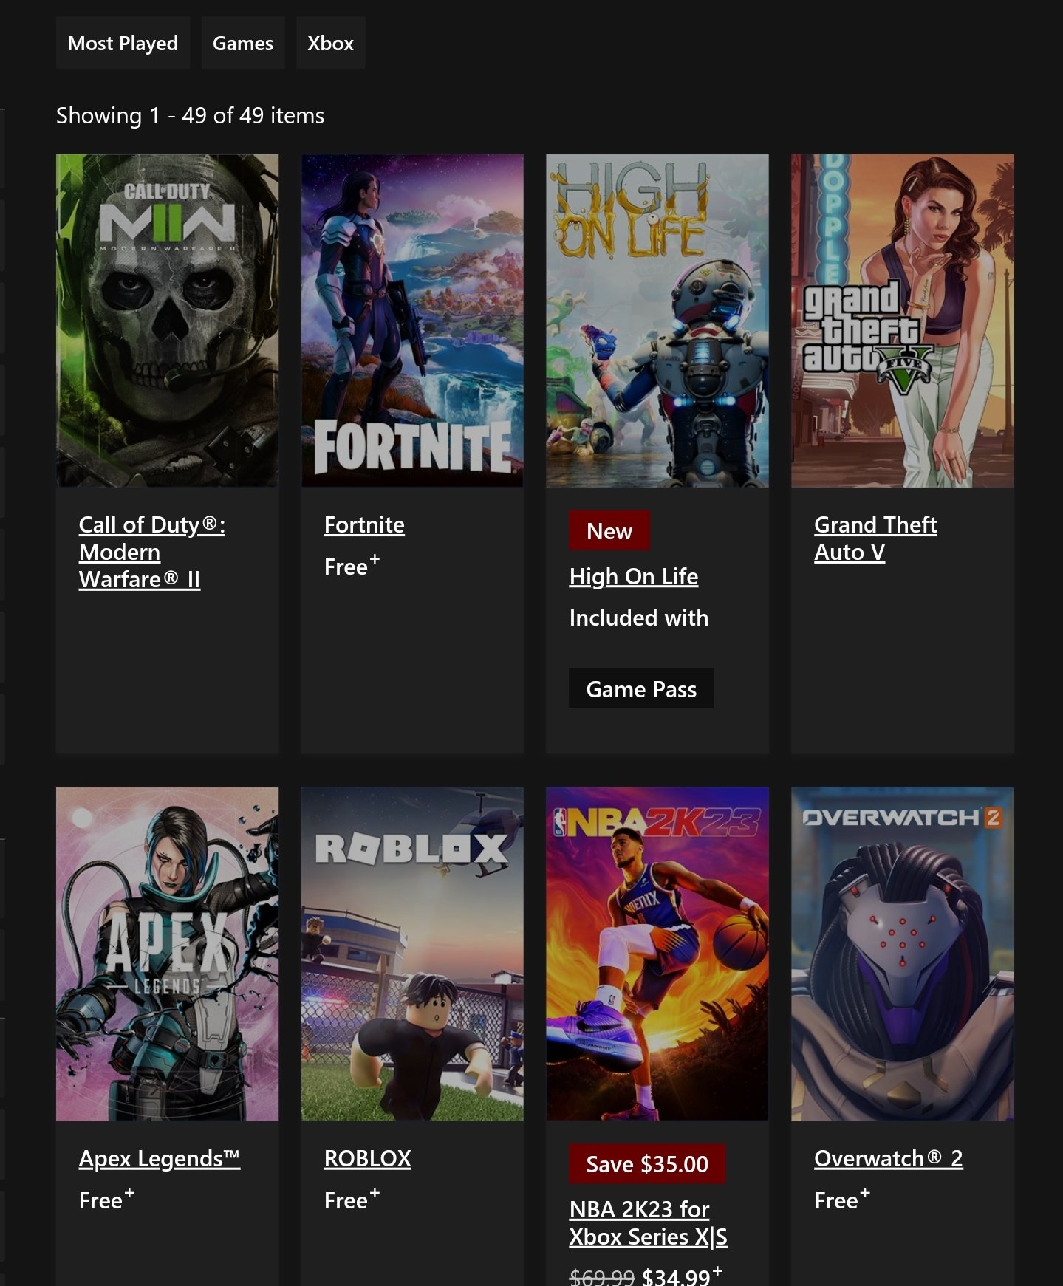Open the Grand Theft Auto V title link
The height and width of the screenshot is (1286, 1063).
(x=875, y=538)
